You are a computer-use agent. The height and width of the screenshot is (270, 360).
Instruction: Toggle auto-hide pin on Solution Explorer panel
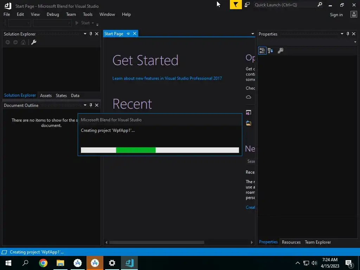(91, 34)
